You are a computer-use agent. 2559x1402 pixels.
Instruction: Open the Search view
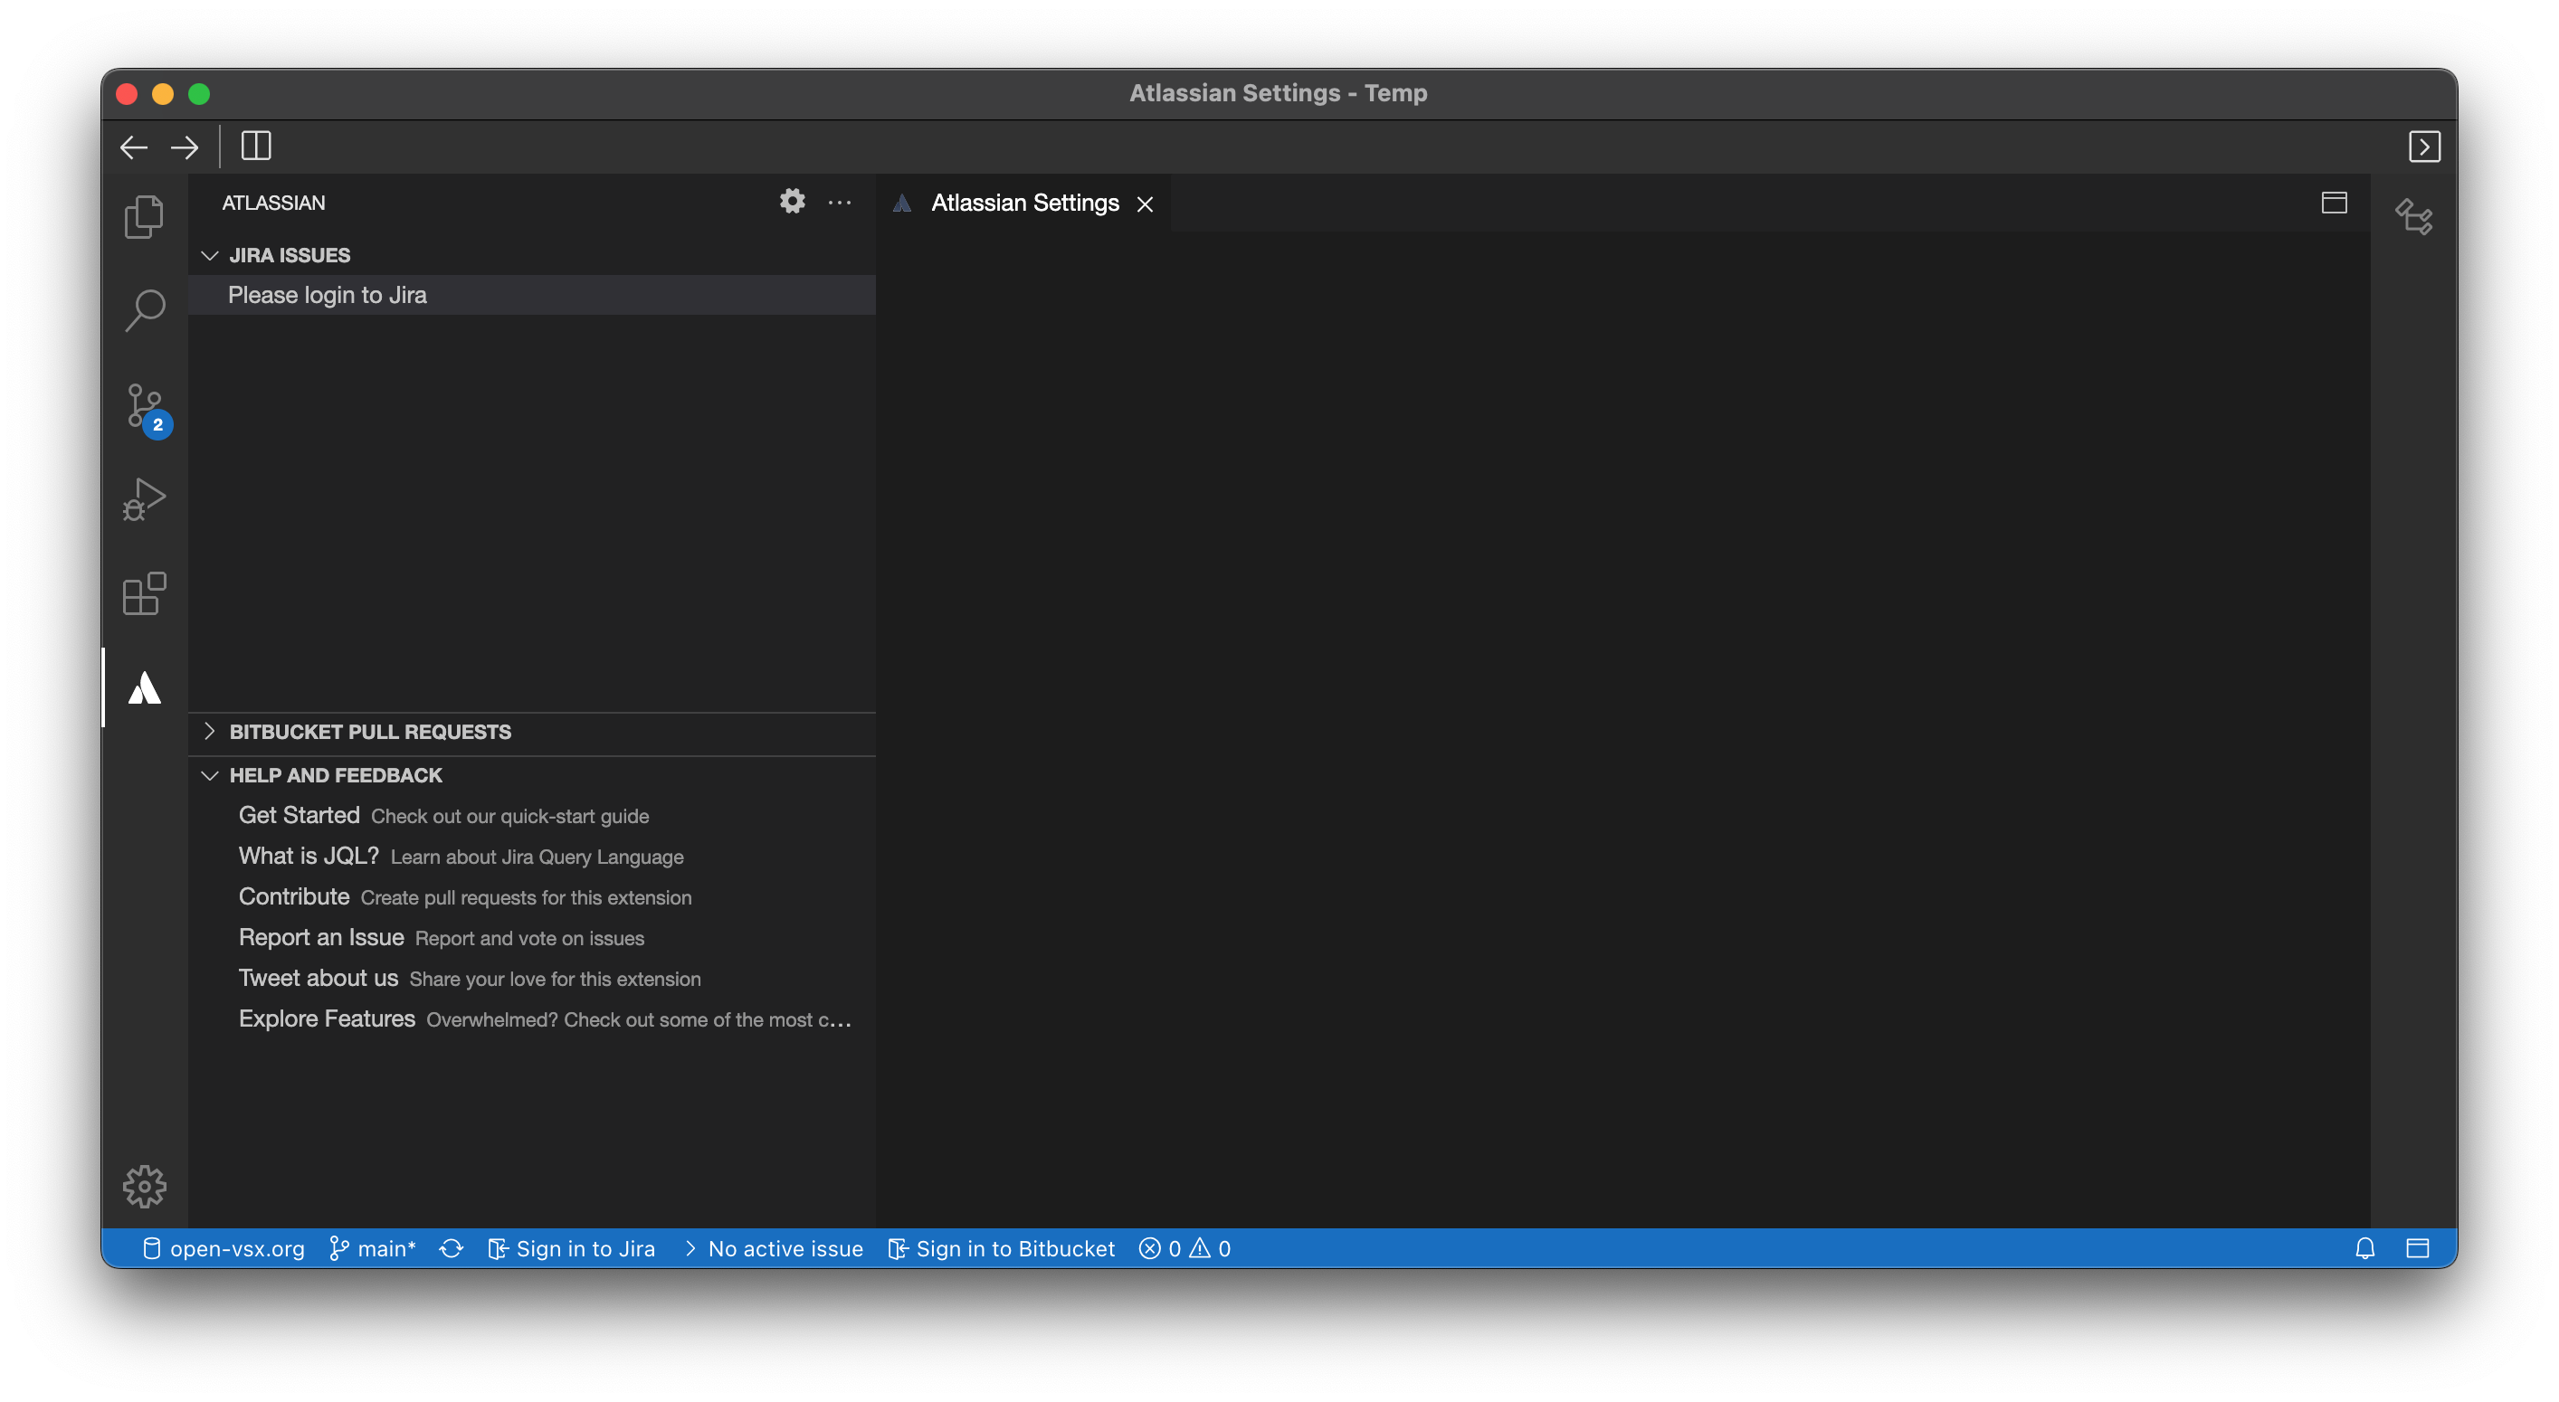point(144,309)
